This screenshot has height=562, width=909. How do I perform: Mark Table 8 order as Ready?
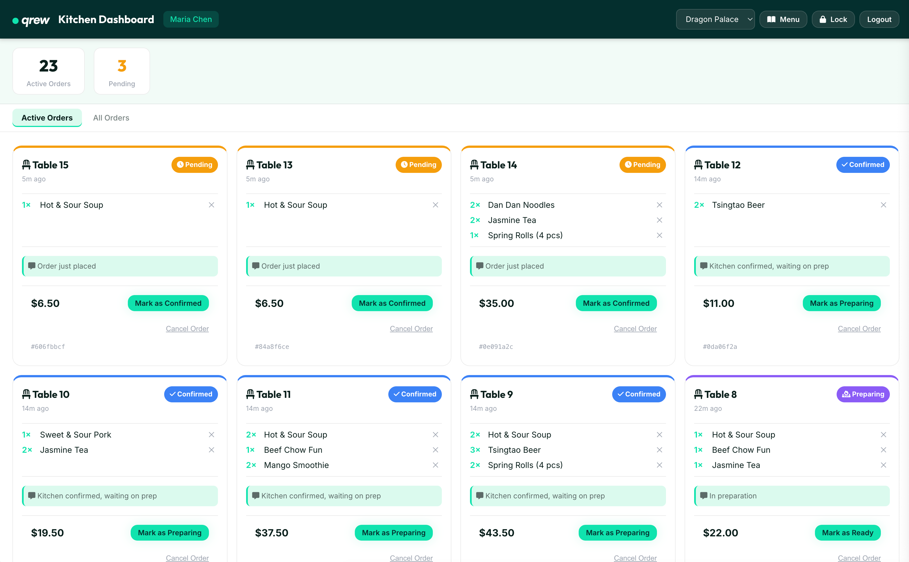coord(847,532)
